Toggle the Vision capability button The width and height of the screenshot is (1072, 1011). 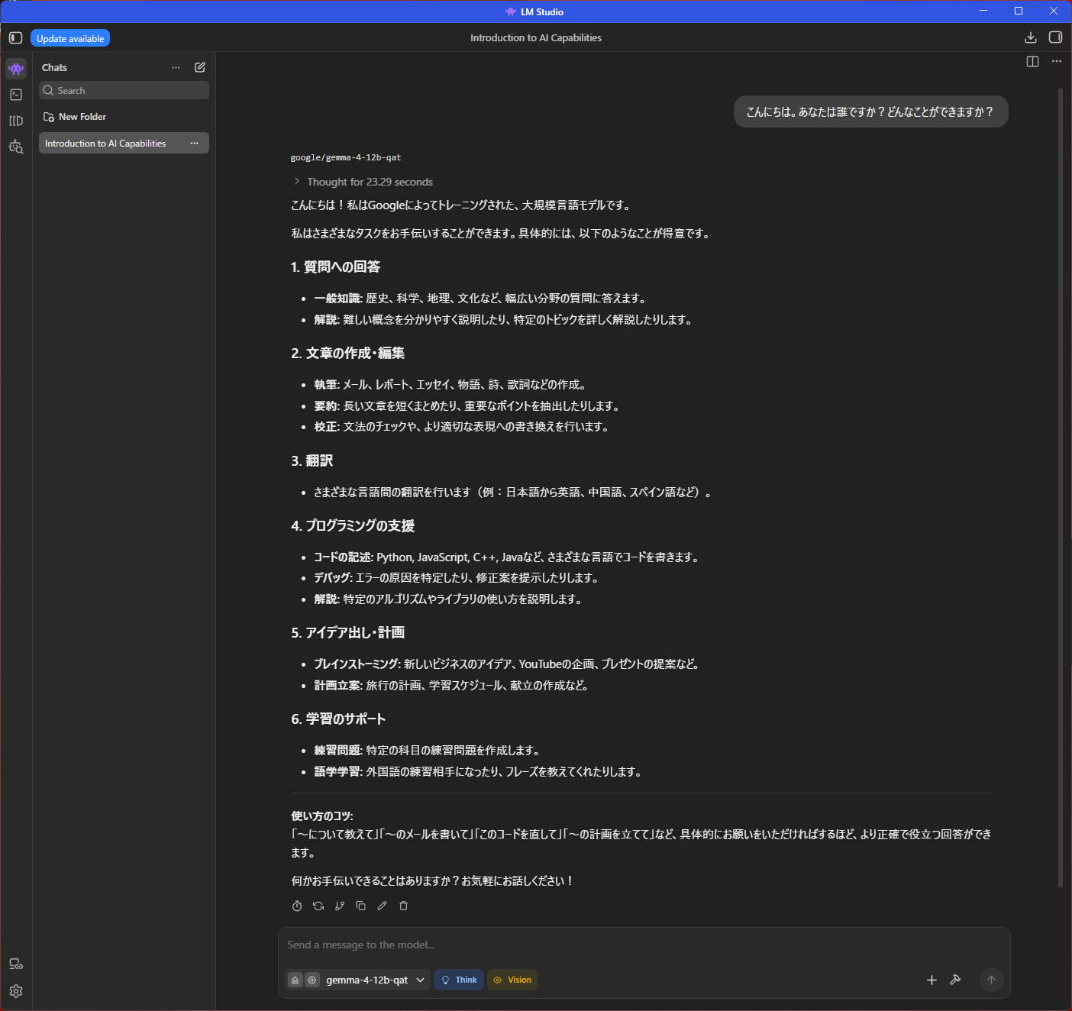pyautogui.click(x=512, y=980)
